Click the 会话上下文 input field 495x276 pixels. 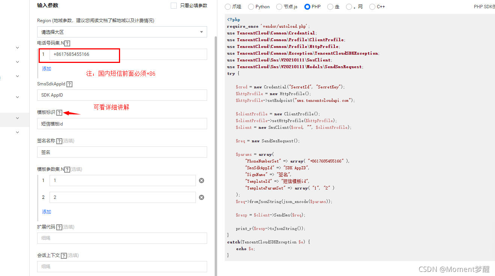tap(122, 267)
